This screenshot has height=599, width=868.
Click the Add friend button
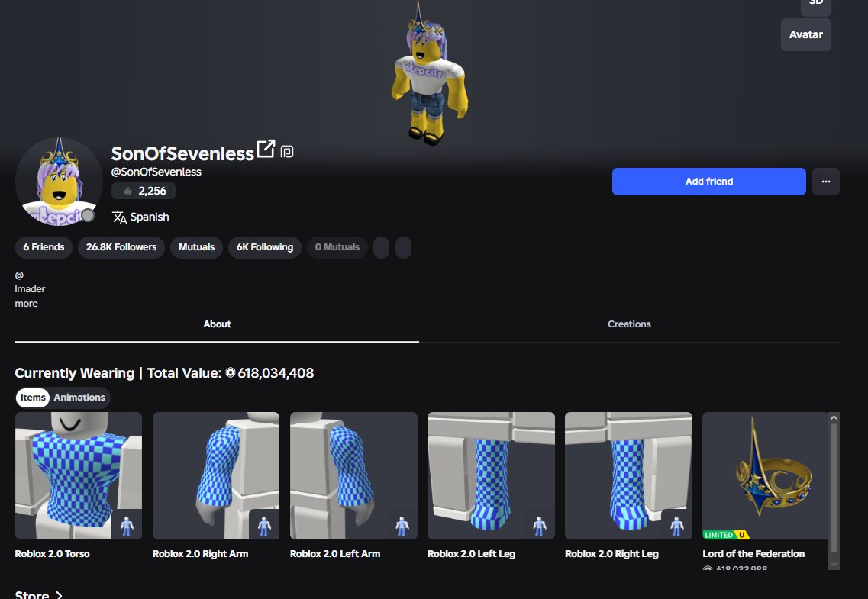[x=708, y=182]
